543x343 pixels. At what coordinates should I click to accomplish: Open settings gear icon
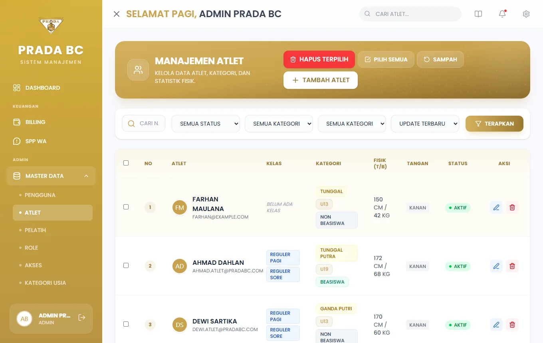(x=526, y=14)
